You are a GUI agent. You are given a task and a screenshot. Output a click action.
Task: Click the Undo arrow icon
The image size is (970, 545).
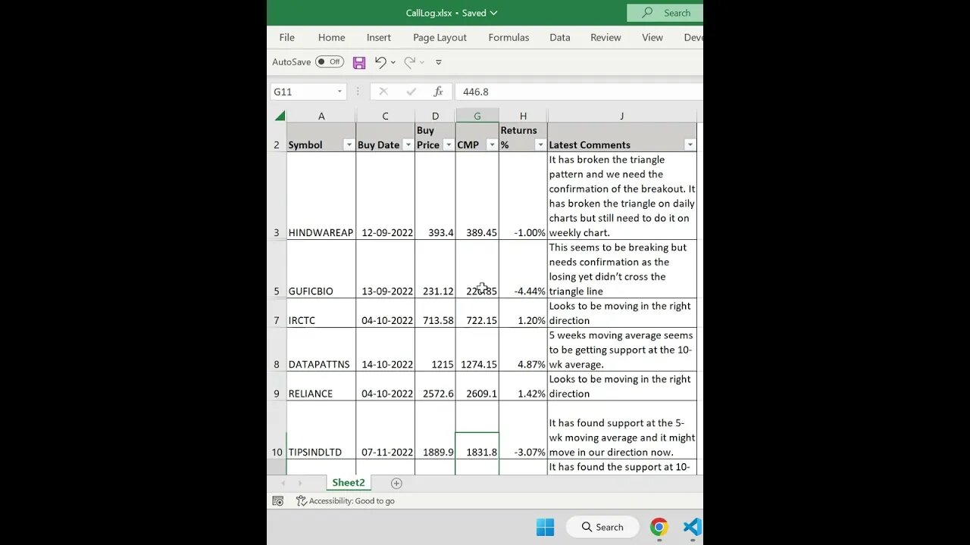point(380,62)
